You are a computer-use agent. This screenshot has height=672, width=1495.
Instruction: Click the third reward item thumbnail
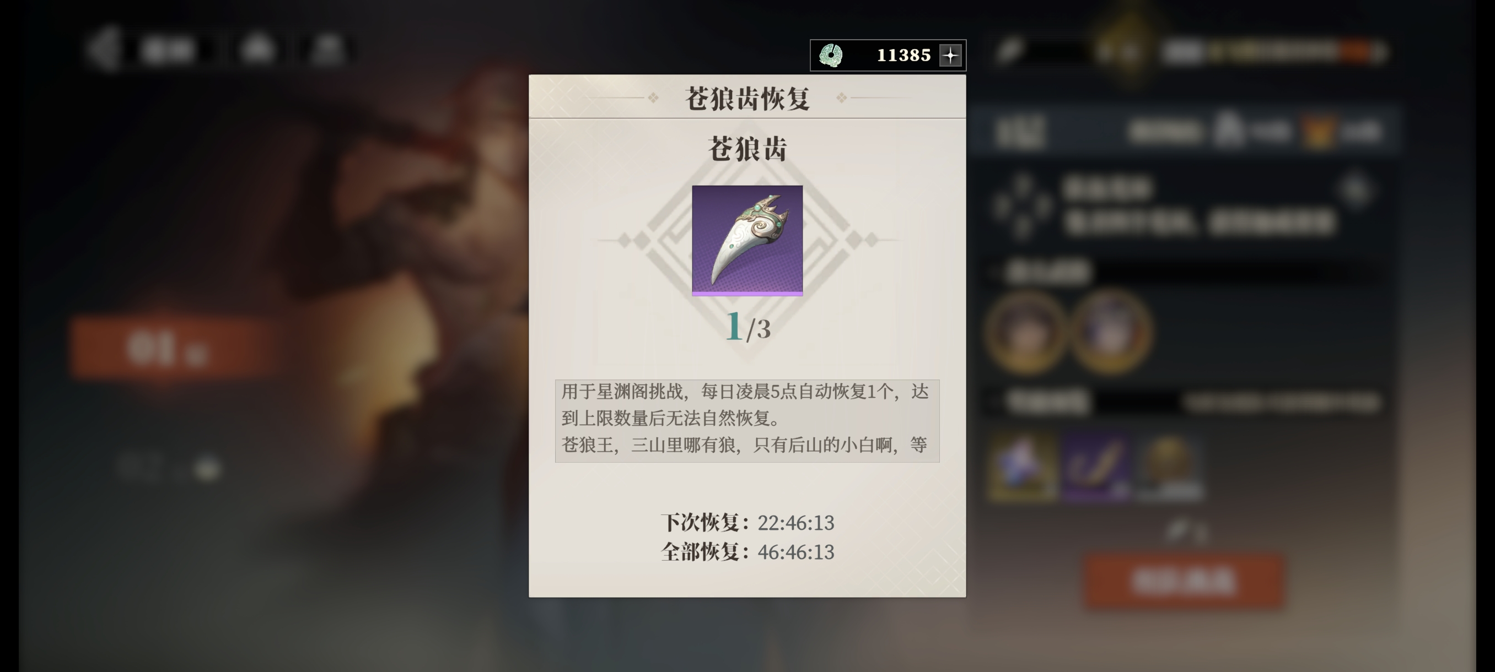coord(1169,467)
